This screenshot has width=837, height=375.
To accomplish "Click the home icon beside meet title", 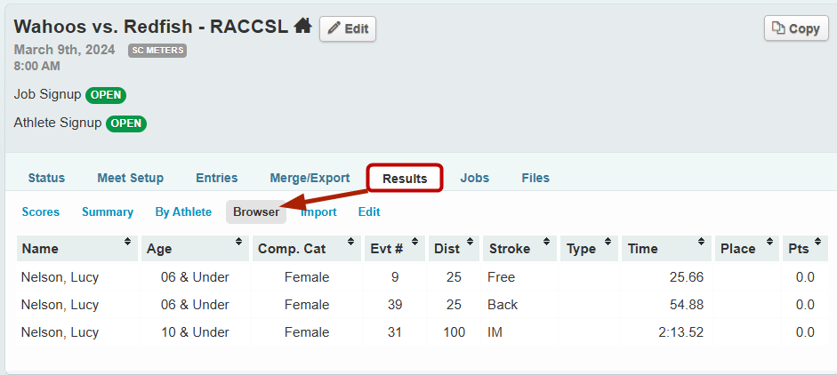I will click(x=302, y=26).
